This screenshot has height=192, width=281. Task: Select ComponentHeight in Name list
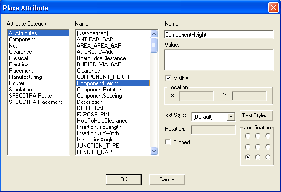(x=113, y=83)
